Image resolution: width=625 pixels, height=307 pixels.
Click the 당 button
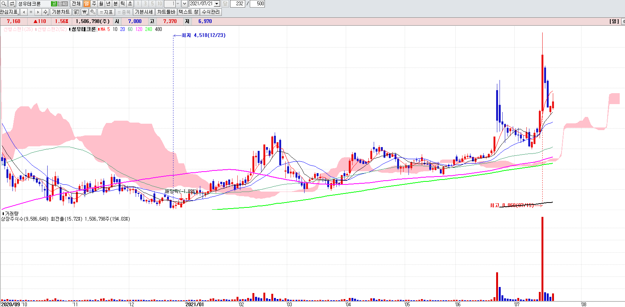click(x=225, y=4)
